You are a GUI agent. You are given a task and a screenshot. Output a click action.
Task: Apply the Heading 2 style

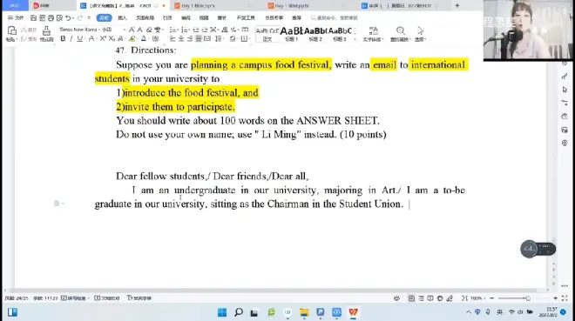[315, 34]
